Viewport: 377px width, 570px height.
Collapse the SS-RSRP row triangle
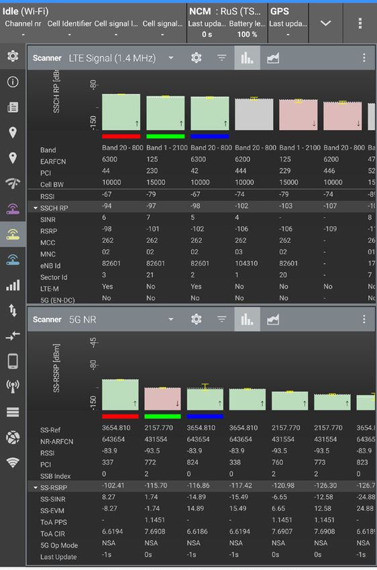coord(36,488)
